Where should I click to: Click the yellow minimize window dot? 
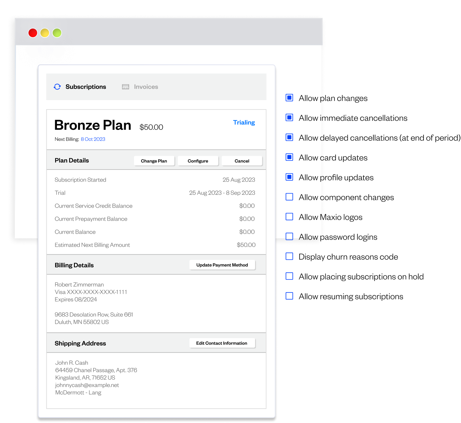(x=45, y=33)
